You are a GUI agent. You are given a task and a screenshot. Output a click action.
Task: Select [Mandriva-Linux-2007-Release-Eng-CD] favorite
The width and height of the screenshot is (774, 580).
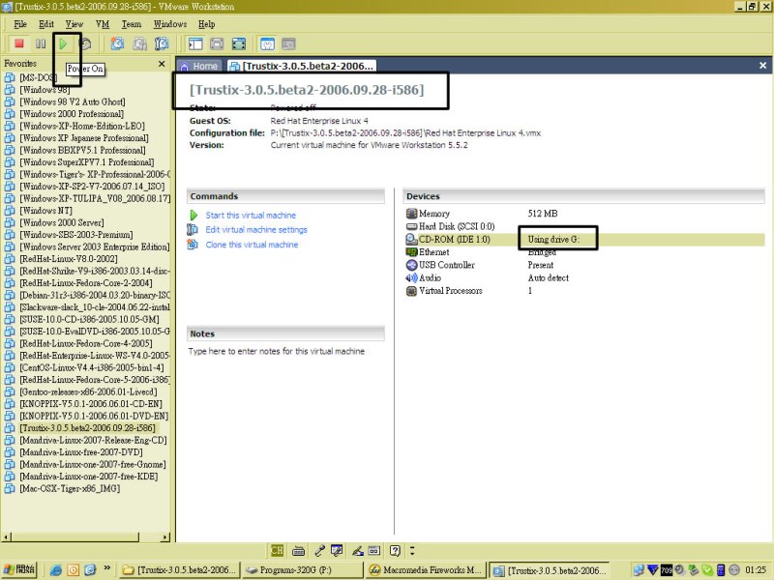tap(93, 440)
